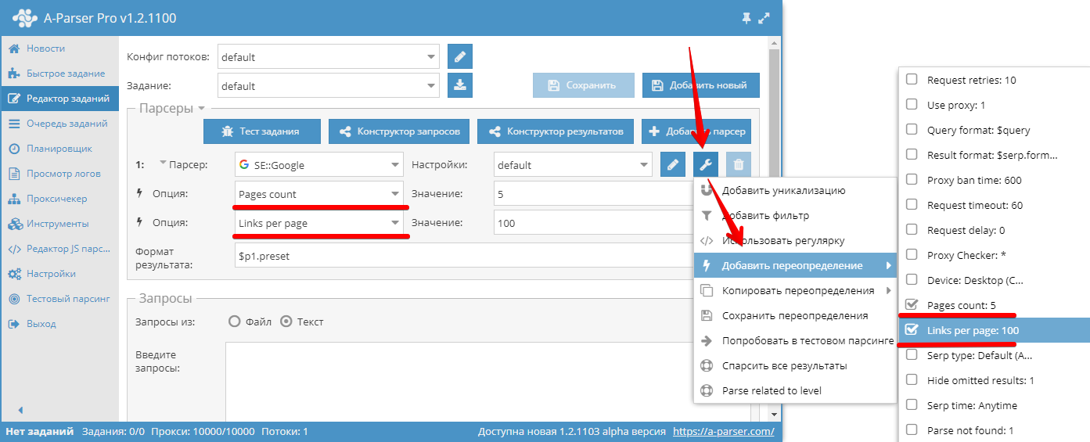Viewport: 1090px width, 442px height.
Task: Click the expand fullscreen icon in title bar
Action: pyautogui.click(x=764, y=17)
